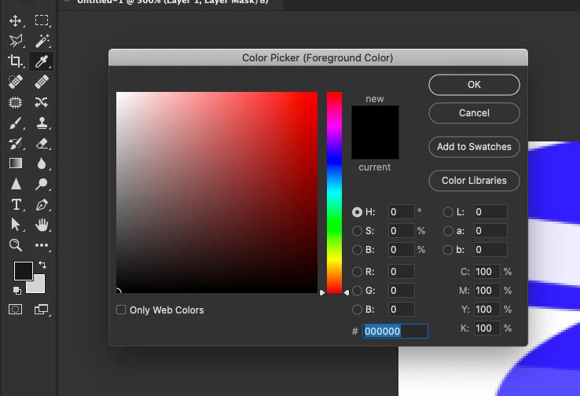580x396 pixels.
Task: Select the Blur tool
Action: pos(42,163)
